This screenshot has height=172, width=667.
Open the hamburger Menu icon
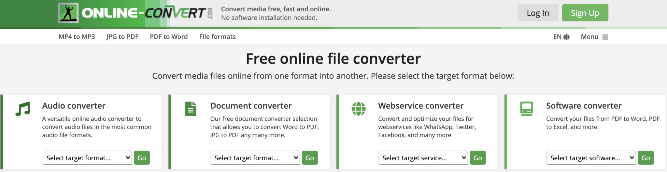coord(605,37)
